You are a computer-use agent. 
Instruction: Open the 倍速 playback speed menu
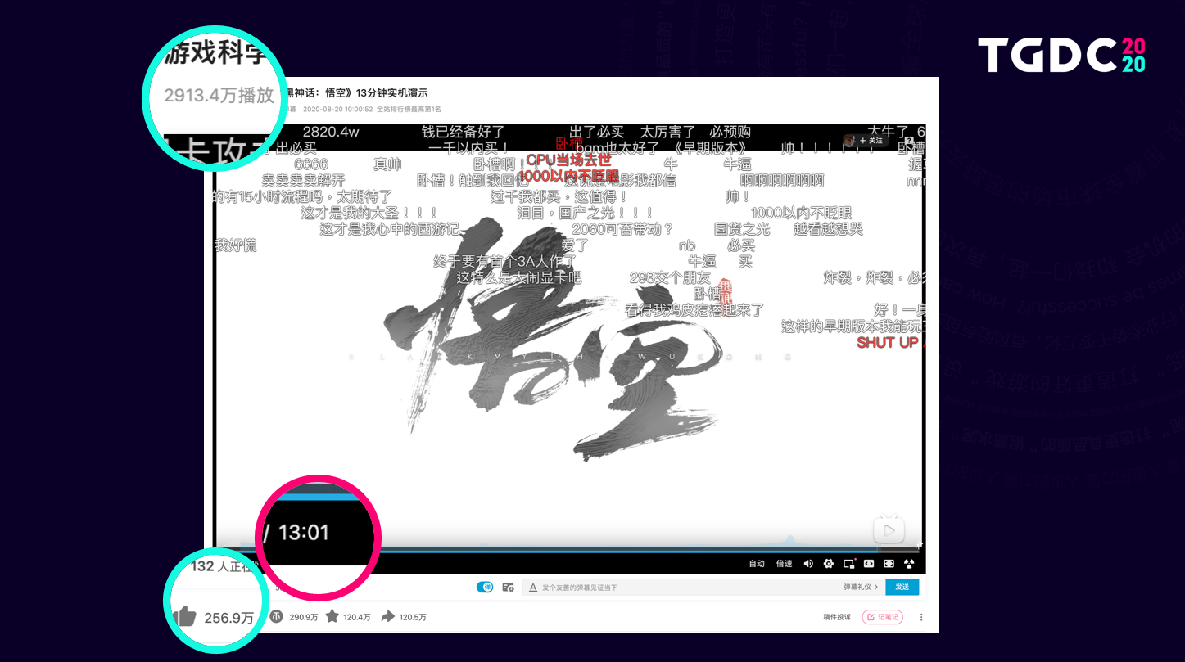[x=784, y=564]
